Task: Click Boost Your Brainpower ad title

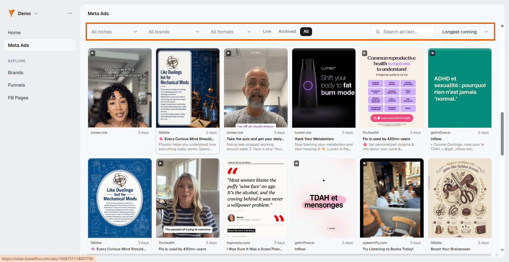Action: (x=450, y=249)
